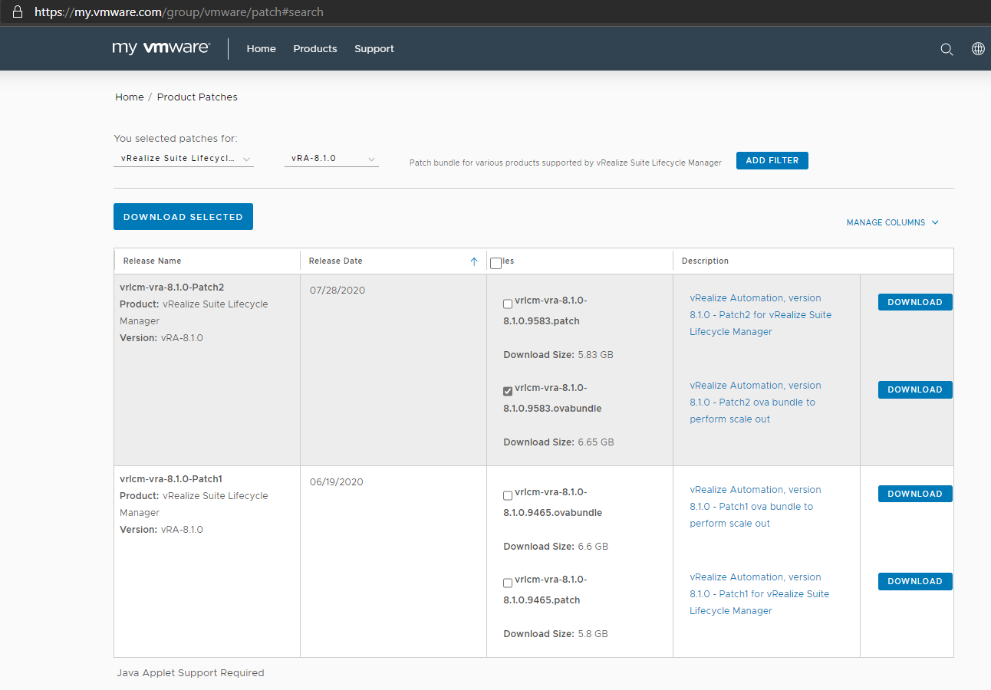This screenshot has width=991, height=690.
Task: Check the vrlcm-vra-8.1.0-8.1.0.9583.patch checkbox
Action: point(508,304)
